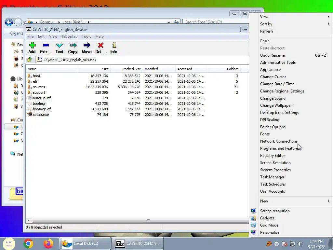Open the File menu in 7-Zip
The width and height of the screenshot is (333, 250).
click(31, 36)
